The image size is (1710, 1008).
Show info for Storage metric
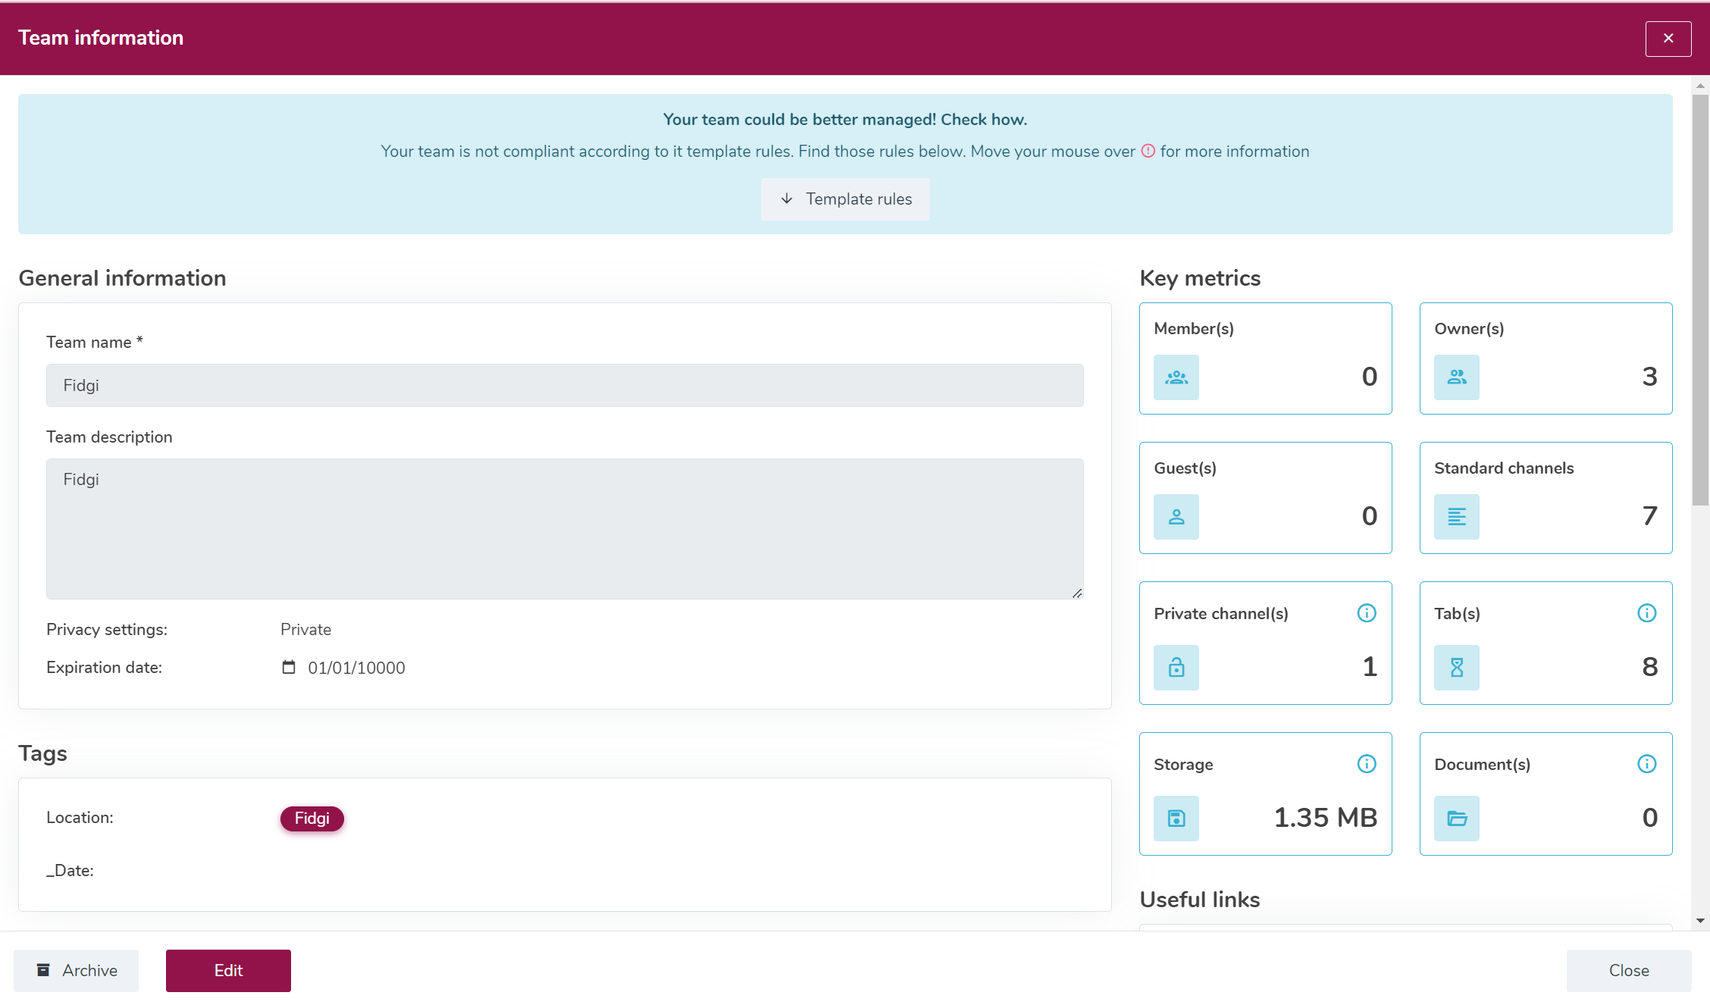click(1367, 764)
